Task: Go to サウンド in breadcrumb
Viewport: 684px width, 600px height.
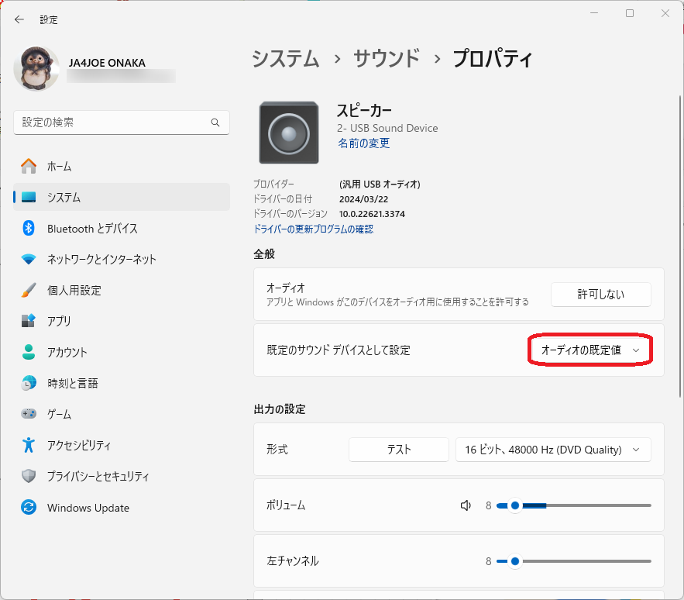Action: [x=387, y=58]
